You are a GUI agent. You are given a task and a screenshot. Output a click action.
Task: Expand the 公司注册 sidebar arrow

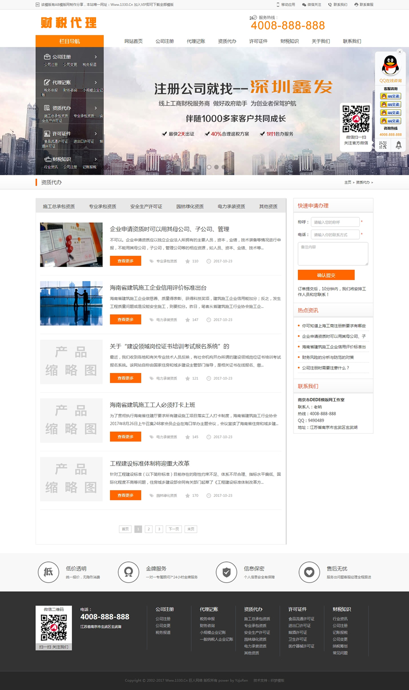click(x=96, y=57)
